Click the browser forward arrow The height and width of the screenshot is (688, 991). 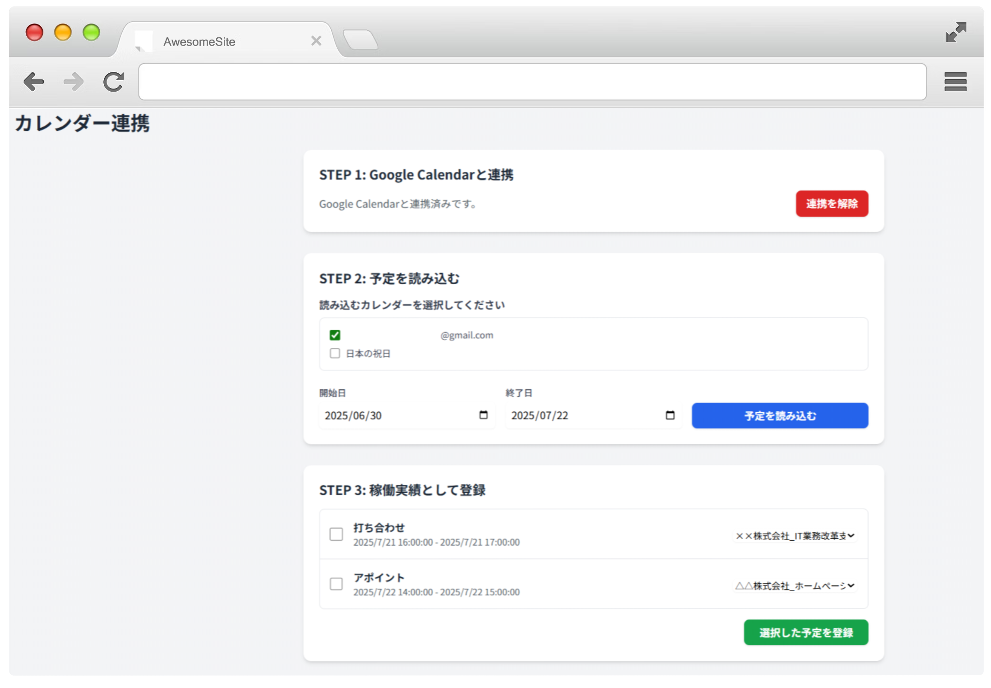(x=73, y=82)
